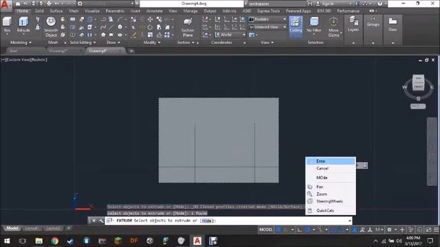Click Sign In in the title bar

[327, 3]
